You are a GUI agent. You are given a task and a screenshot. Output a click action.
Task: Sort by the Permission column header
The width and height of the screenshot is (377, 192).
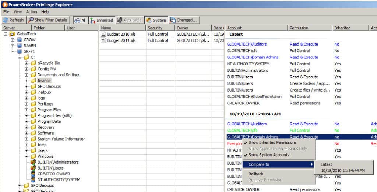pyautogui.click(x=310, y=28)
